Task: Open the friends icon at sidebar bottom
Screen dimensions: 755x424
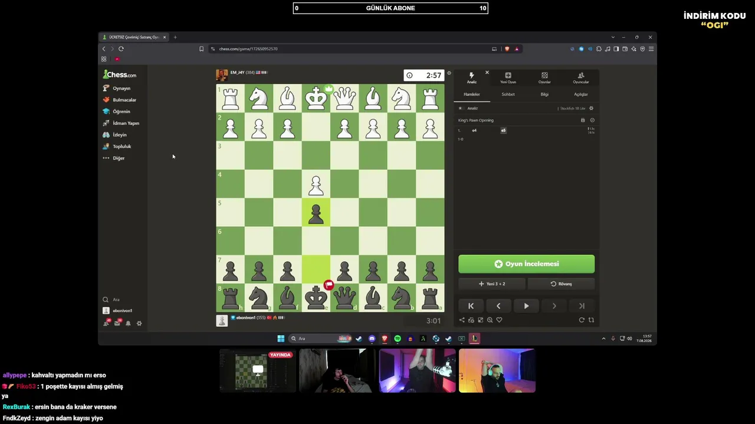Action: click(x=107, y=323)
